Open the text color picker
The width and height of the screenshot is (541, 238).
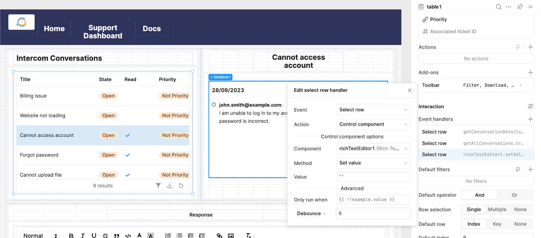pyautogui.click(x=139, y=236)
